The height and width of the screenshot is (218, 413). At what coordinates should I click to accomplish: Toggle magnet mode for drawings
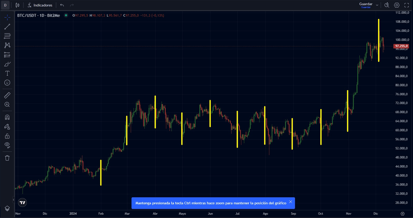[7, 117]
